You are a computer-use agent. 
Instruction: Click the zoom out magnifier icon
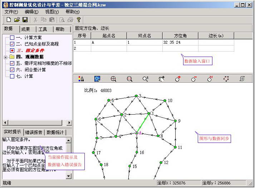(x=129, y=79)
